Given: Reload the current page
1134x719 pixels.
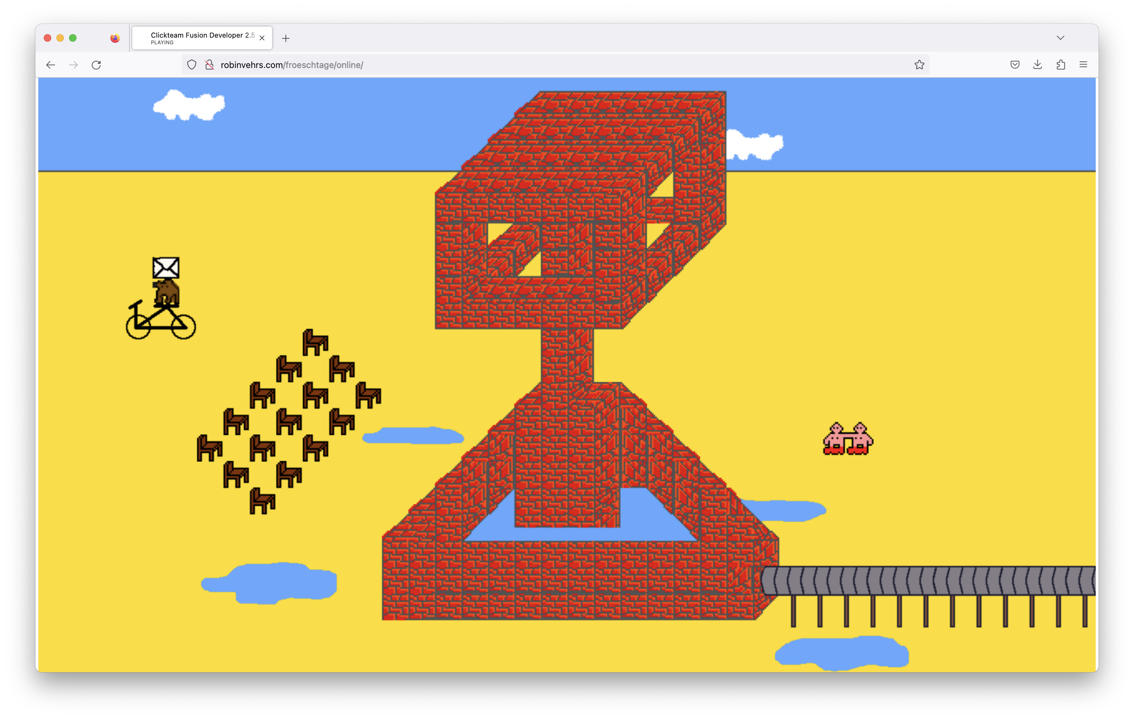Looking at the screenshot, I should pos(97,65).
